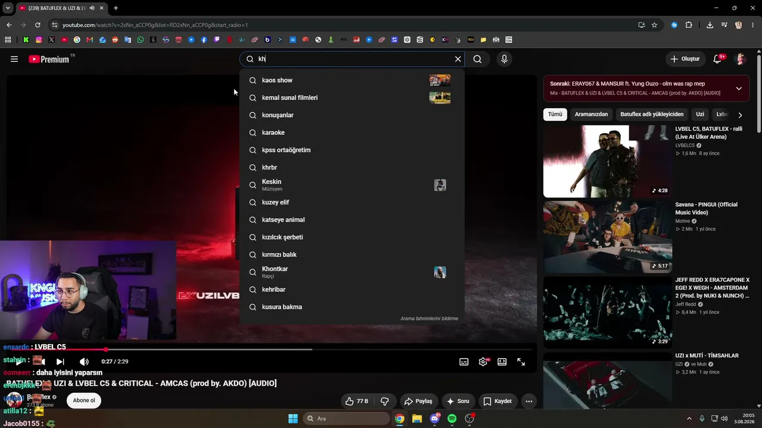The height and width of the screenshot is (428, 762).
Task: Open the YouTube guide hamburger menu
Action: pos(14,59)
